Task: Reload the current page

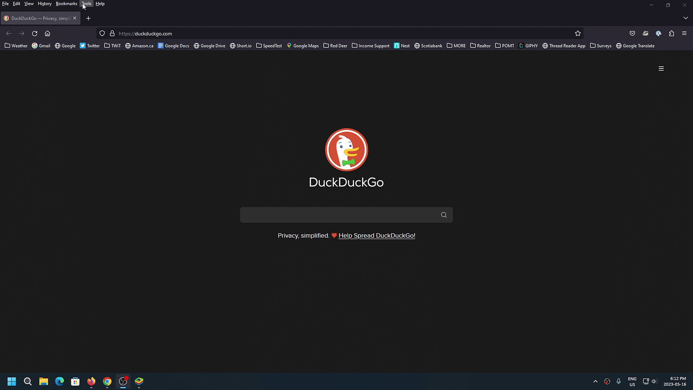Action: click(34, 33)
